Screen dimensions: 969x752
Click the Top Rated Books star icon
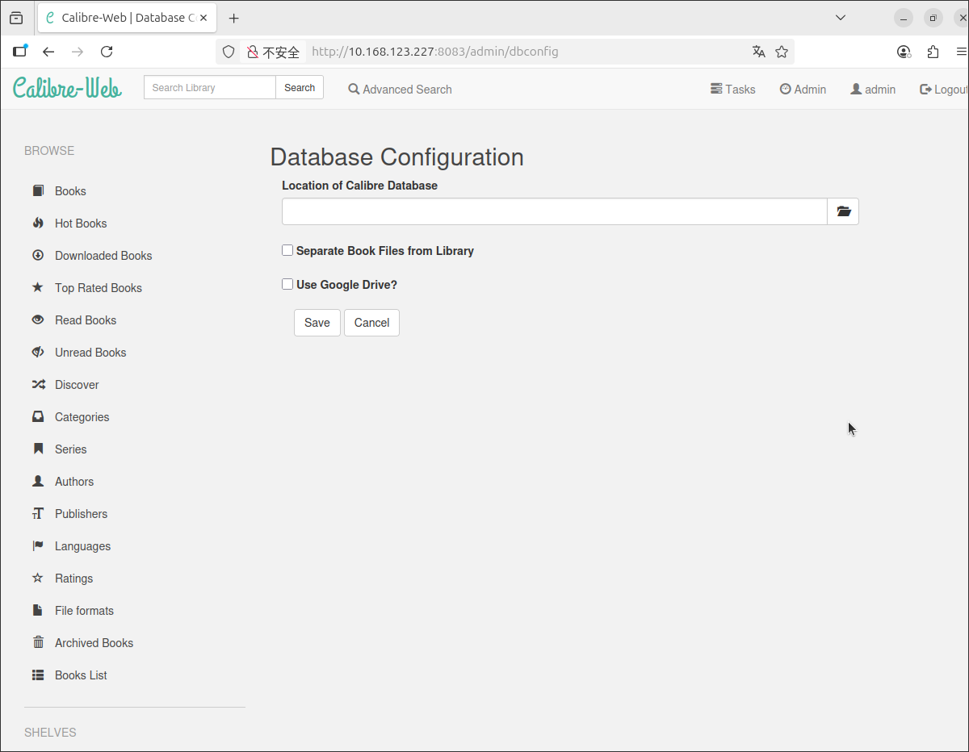[x=38, y=288]
